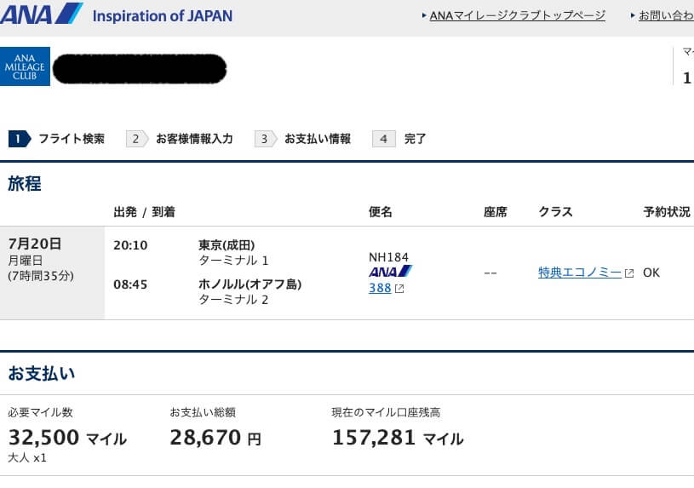
Task: Click the external link icon beside 388
Action: point(399,289)
